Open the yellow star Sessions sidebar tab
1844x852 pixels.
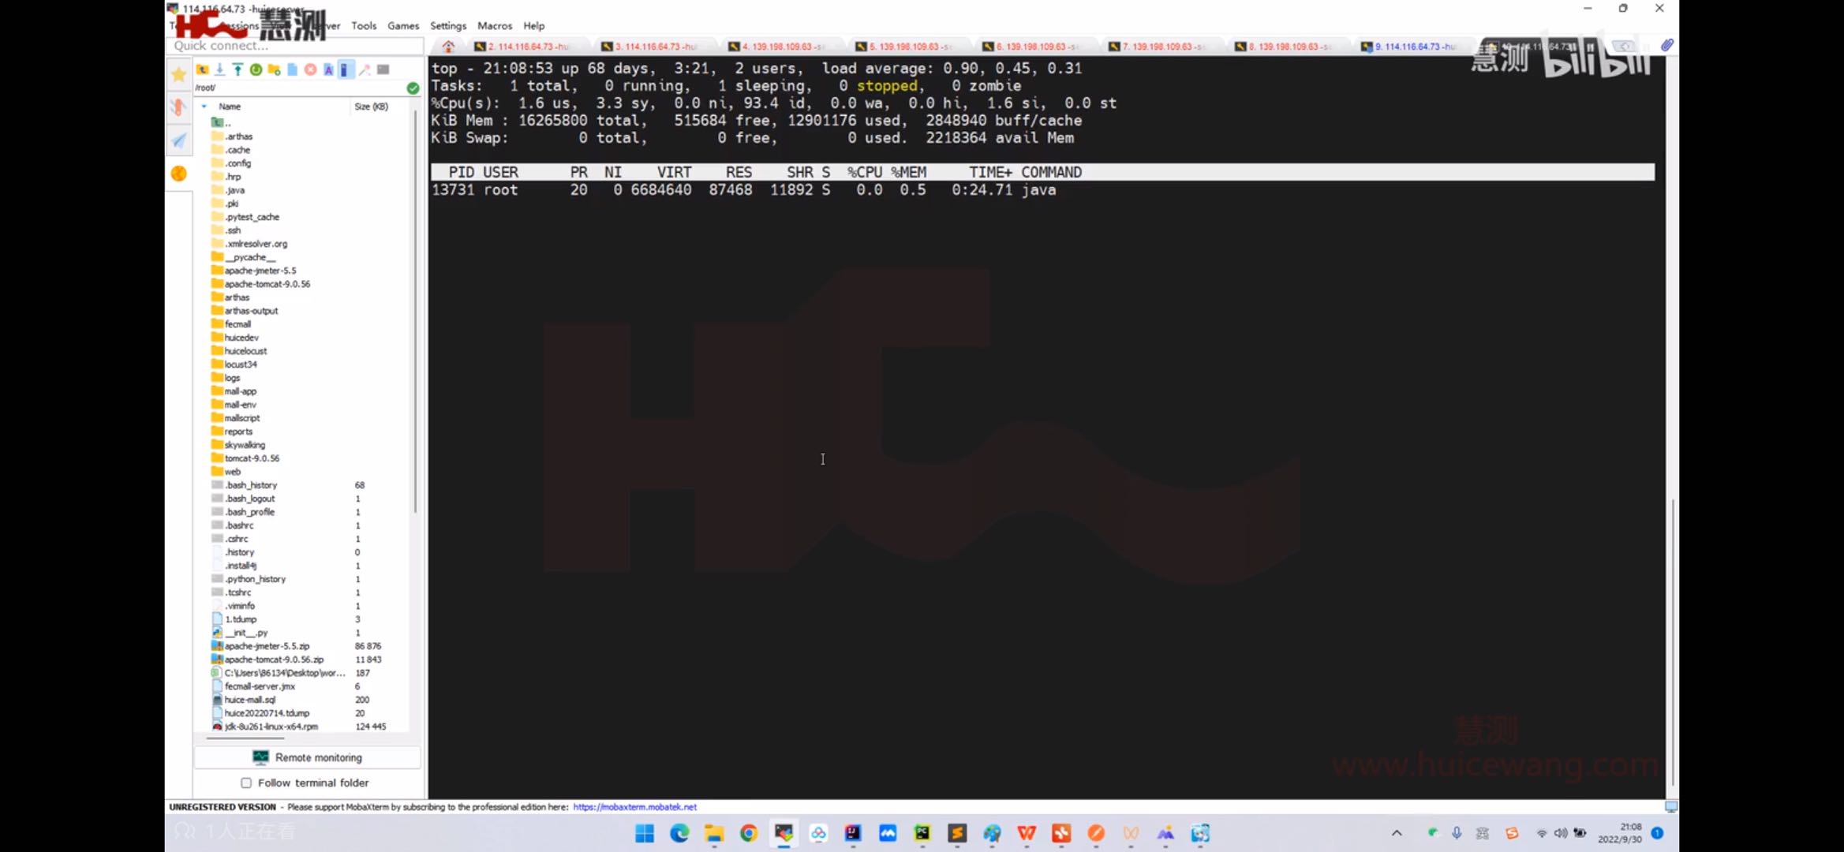click(179, 74)
